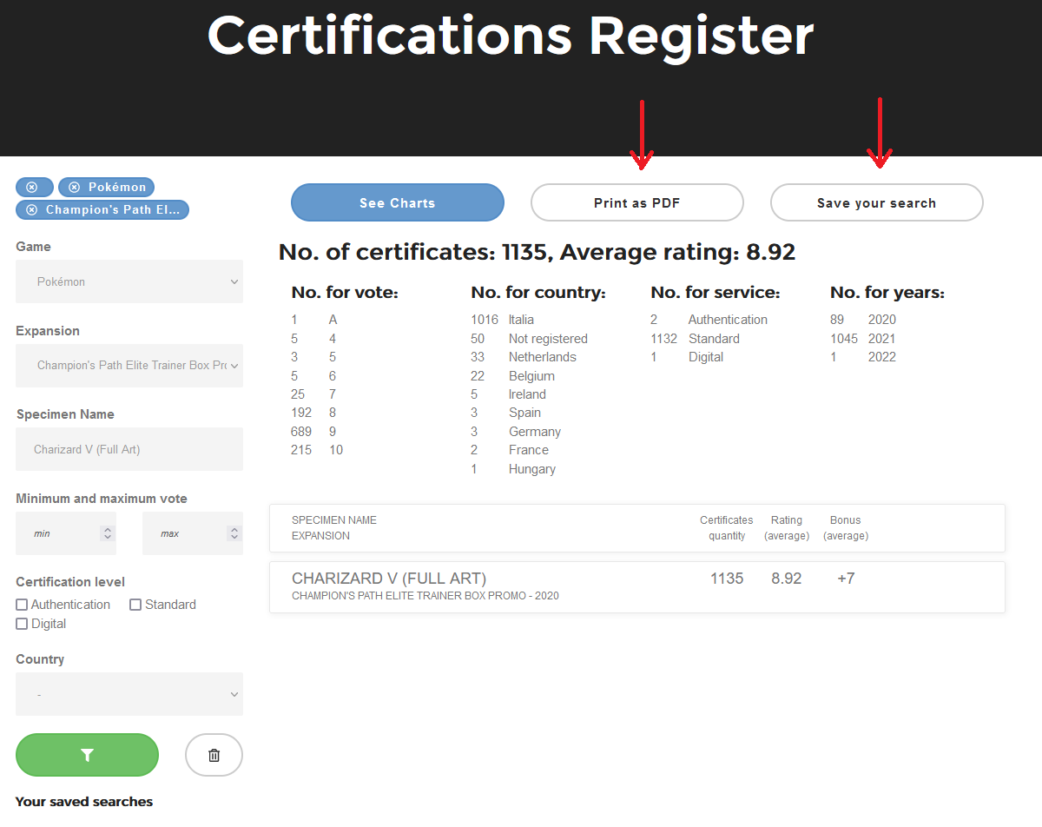Image resolution: width=1042 pixels, height=827 pixels.
Task: Click the 'Authentication' row in service statistics
Action: click(x=709, y=320)
